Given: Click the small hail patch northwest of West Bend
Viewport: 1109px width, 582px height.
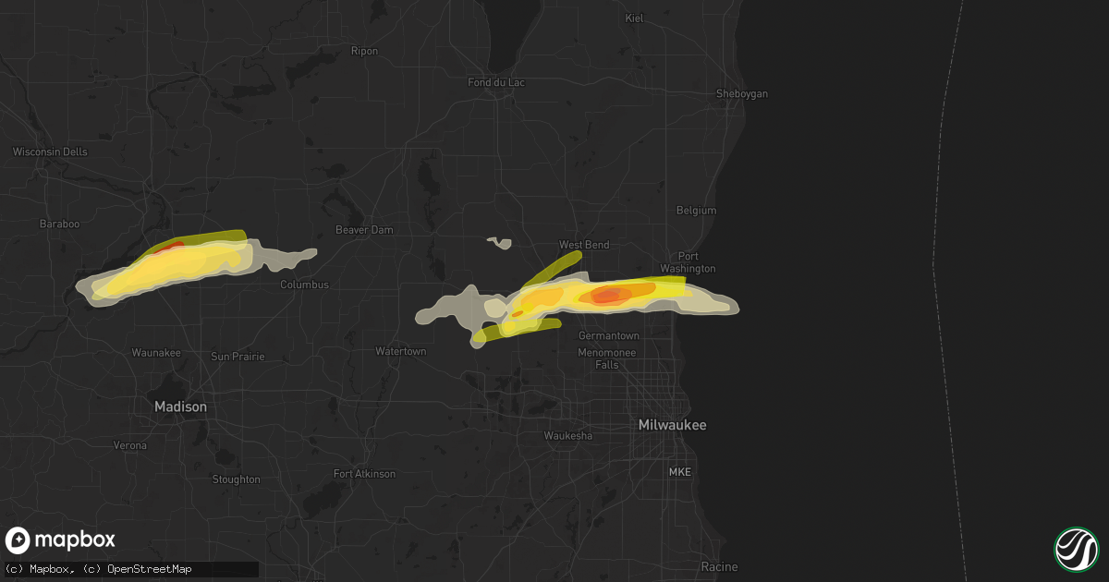Looking at the screenshot, I should pos(500,243).
